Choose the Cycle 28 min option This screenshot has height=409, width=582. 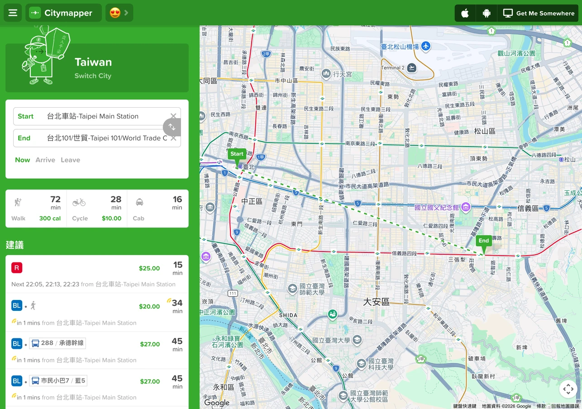pyautogui.click(x=97, y=209)
